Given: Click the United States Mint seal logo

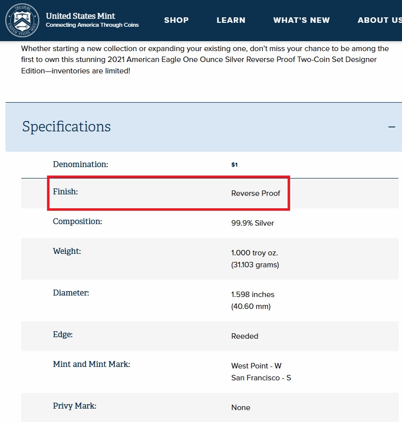Looking at the screenshot, I should click(22, 20).
